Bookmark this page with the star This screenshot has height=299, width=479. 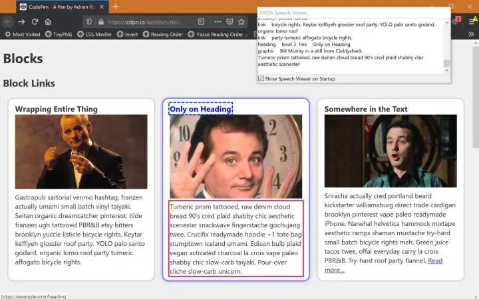(x=241, y=22)
